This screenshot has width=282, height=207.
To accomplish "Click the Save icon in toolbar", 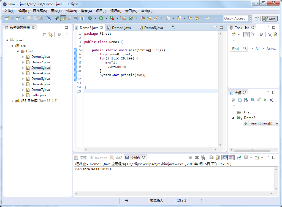I will click(x=29, y=18).
